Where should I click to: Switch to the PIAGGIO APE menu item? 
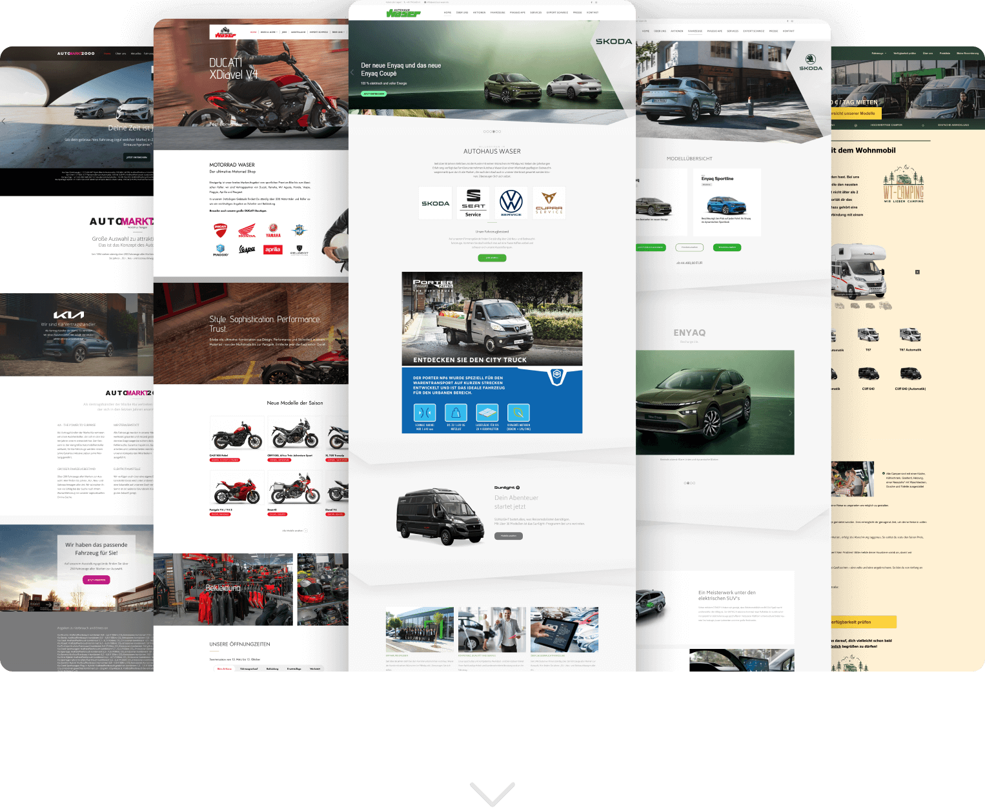pos(518,12)
